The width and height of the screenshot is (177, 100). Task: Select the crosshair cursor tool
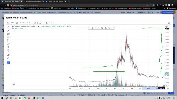[x=8, y=27]
